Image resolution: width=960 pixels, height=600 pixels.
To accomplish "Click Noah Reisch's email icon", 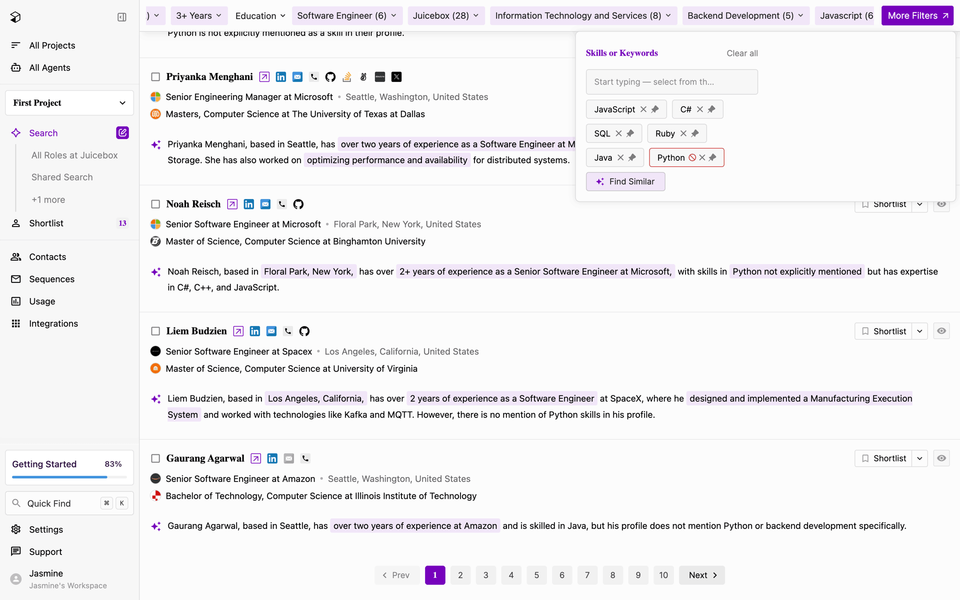I will click(x=265, y=204).
